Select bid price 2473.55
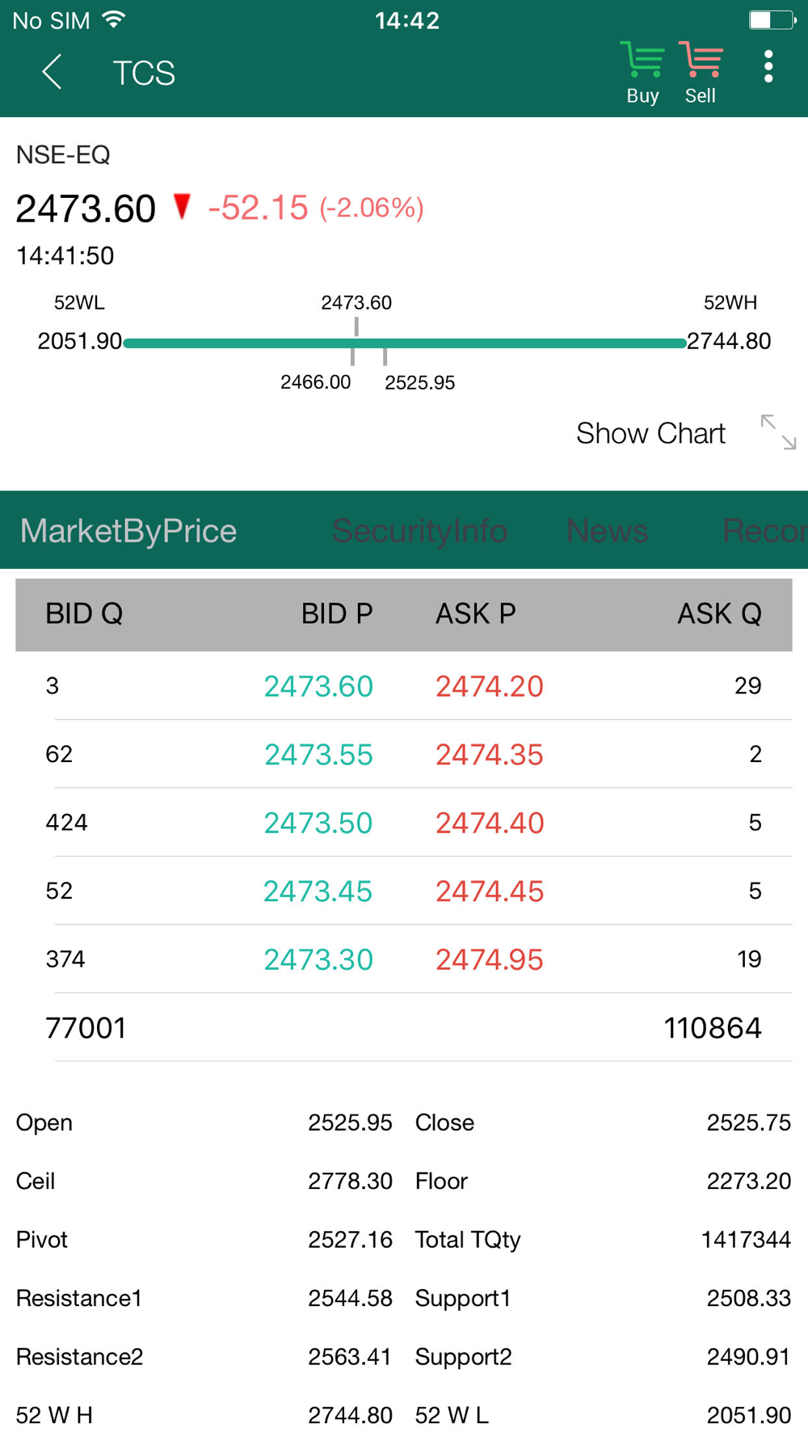Image resolution: width=808 pixels, height=1437 pixels. tap(318, 755)
